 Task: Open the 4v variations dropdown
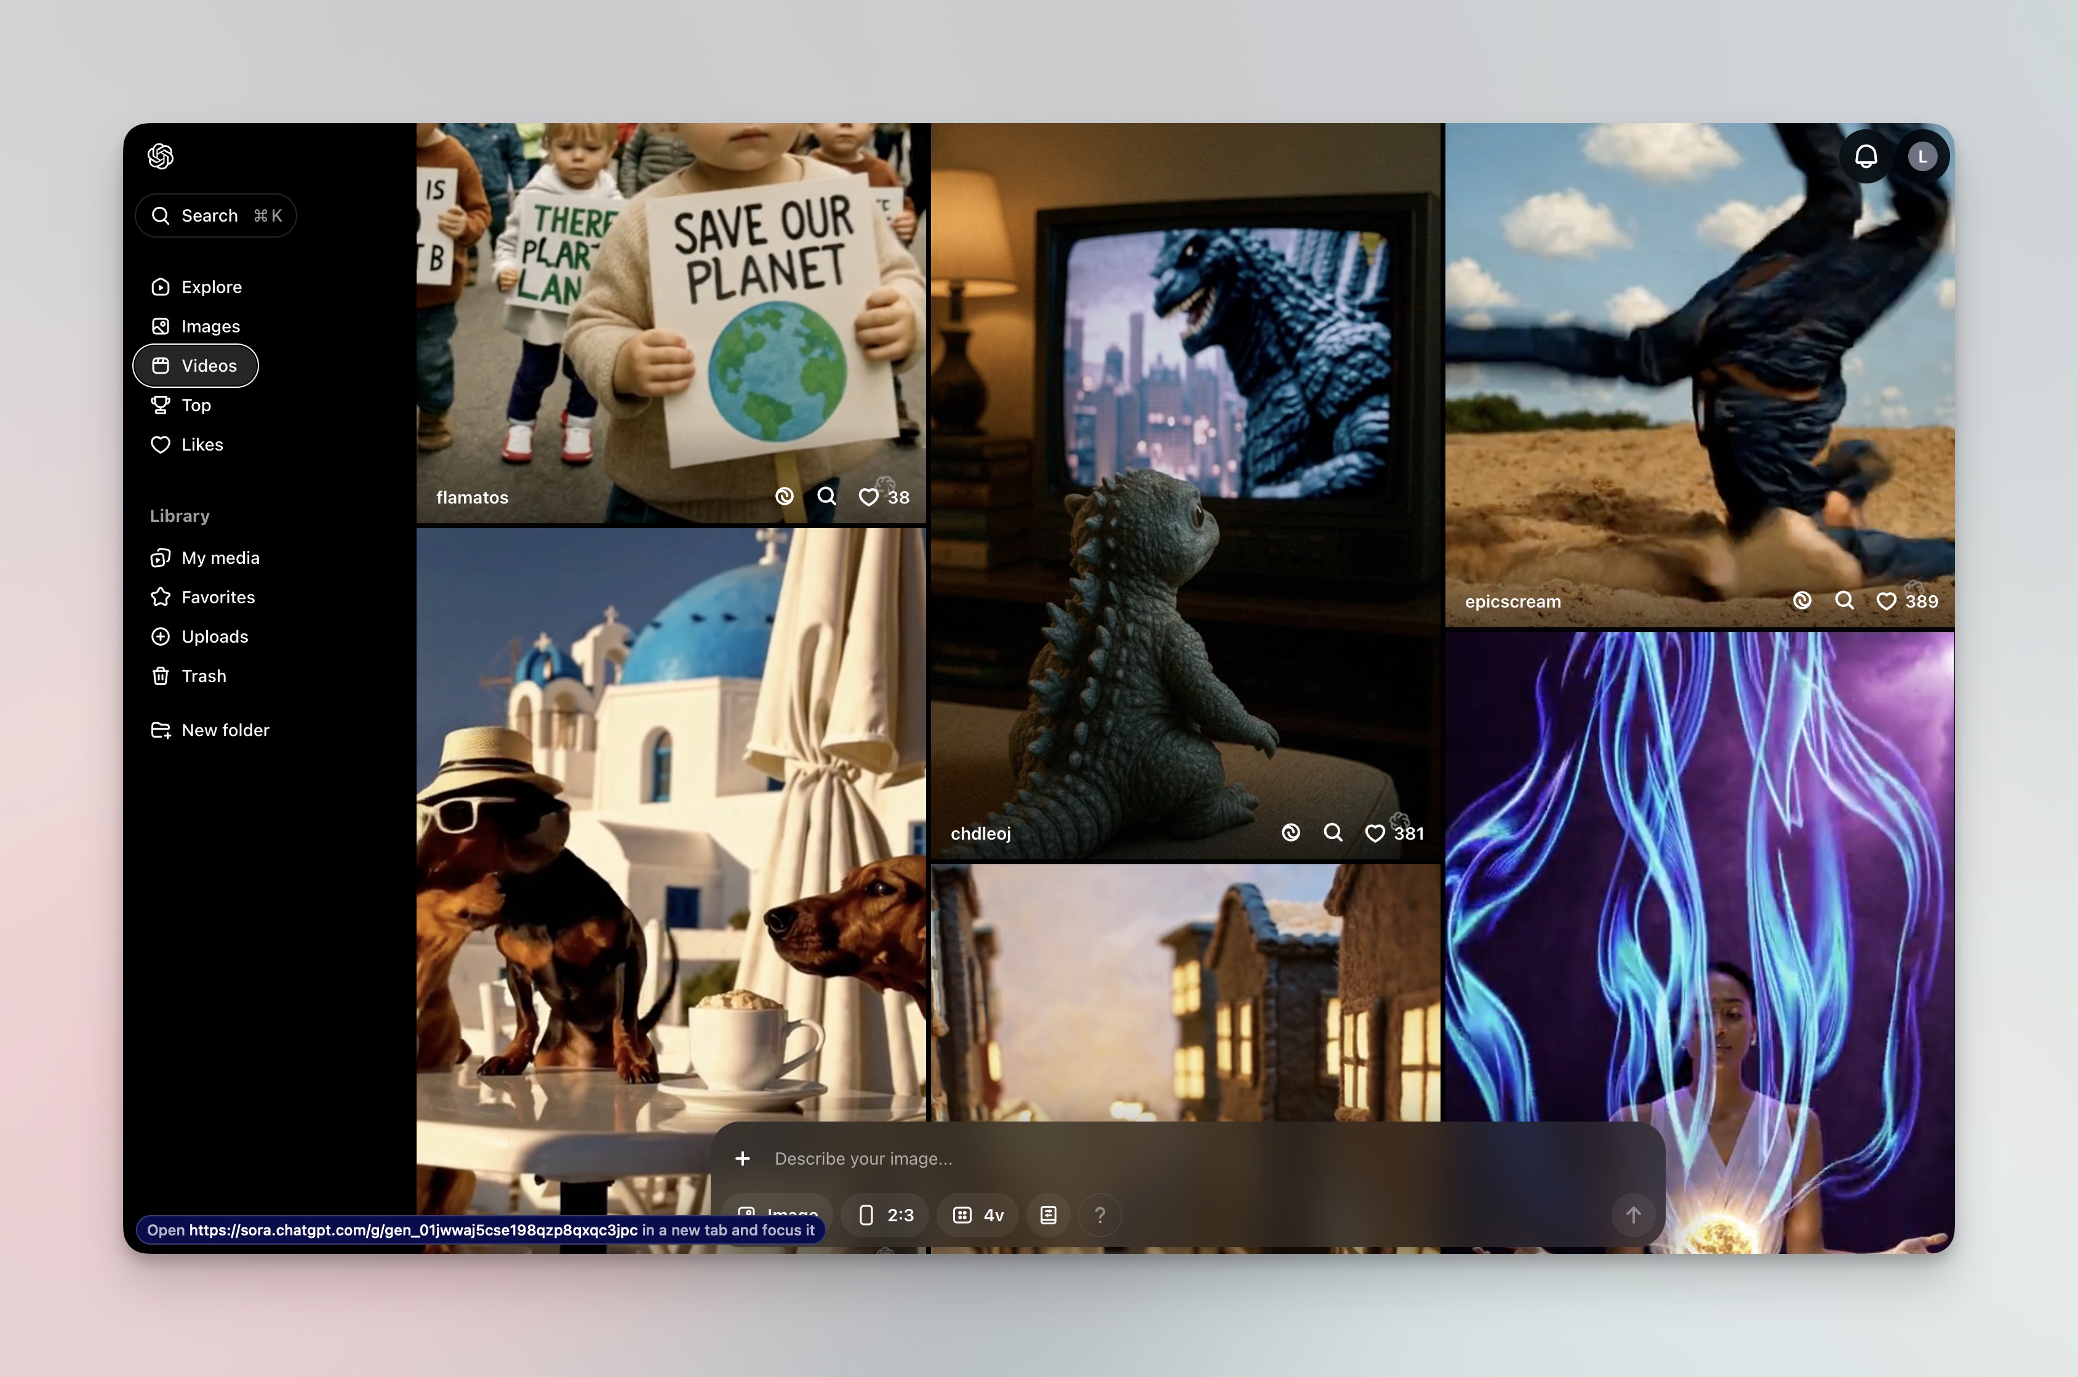pos(978,1214)
